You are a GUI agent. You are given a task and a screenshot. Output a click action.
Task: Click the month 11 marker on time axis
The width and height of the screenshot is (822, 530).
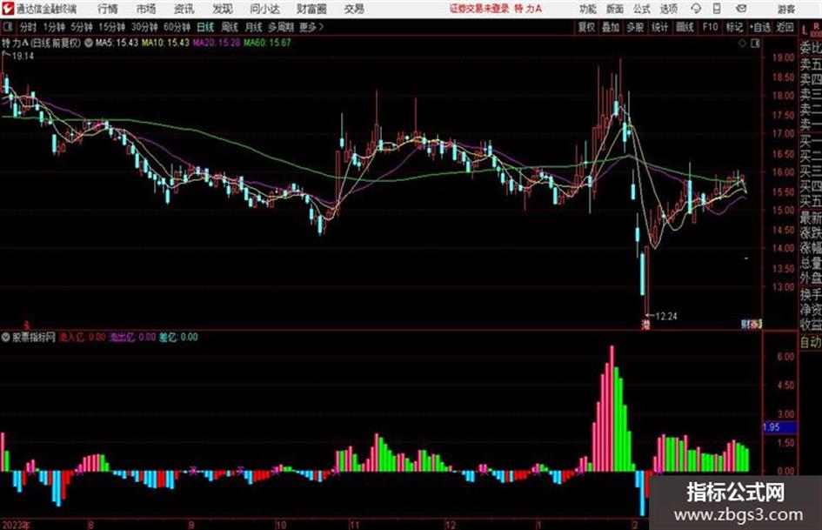coord(354,525)
